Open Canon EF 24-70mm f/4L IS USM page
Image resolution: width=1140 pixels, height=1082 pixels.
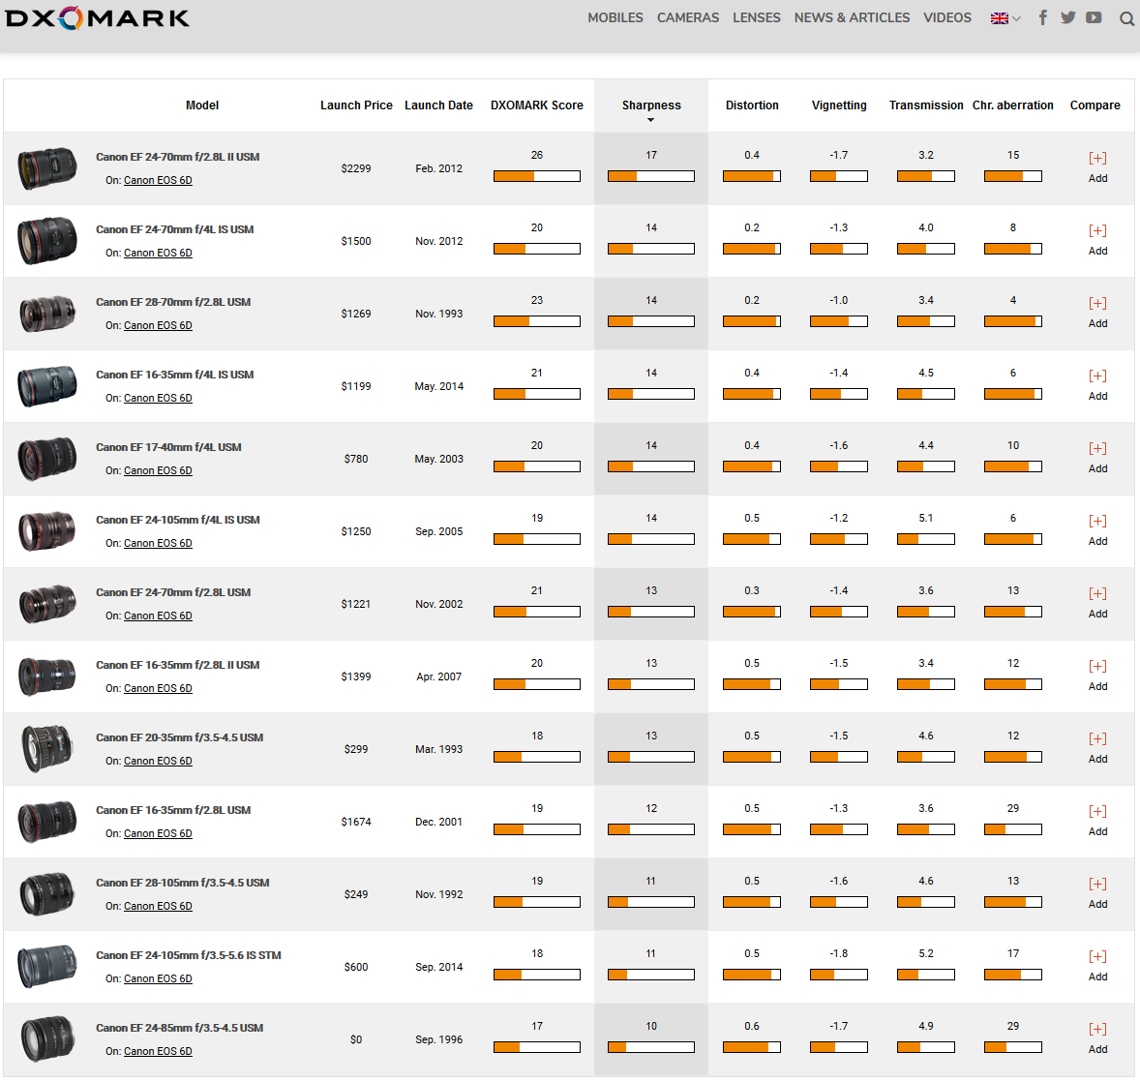click(x=174, y=229)
